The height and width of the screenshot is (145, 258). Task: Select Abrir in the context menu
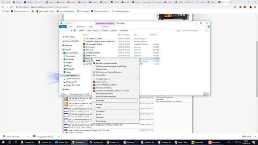pos(98,60)
